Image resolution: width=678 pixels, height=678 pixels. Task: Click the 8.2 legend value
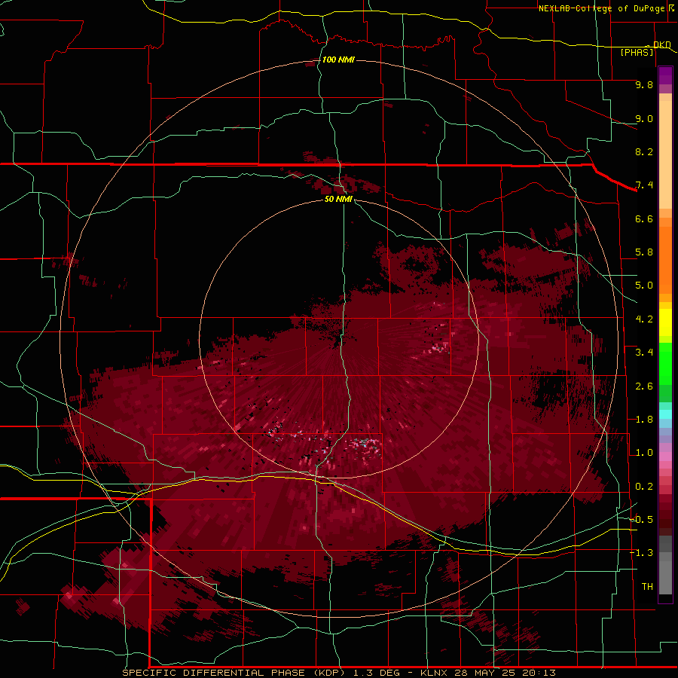(644, 151)
